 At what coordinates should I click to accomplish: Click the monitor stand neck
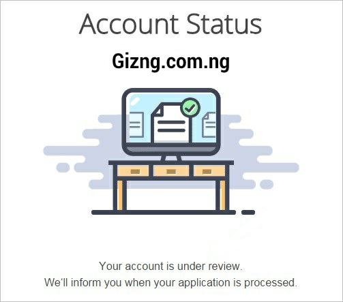[171, 158]
